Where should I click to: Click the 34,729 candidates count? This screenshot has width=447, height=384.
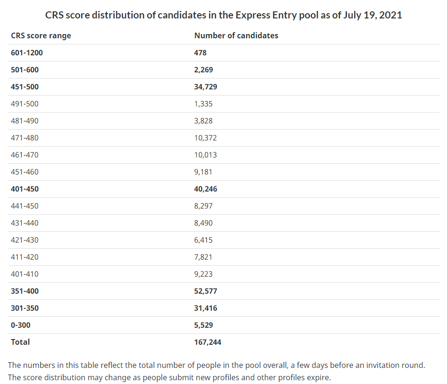tap(206, 87)
